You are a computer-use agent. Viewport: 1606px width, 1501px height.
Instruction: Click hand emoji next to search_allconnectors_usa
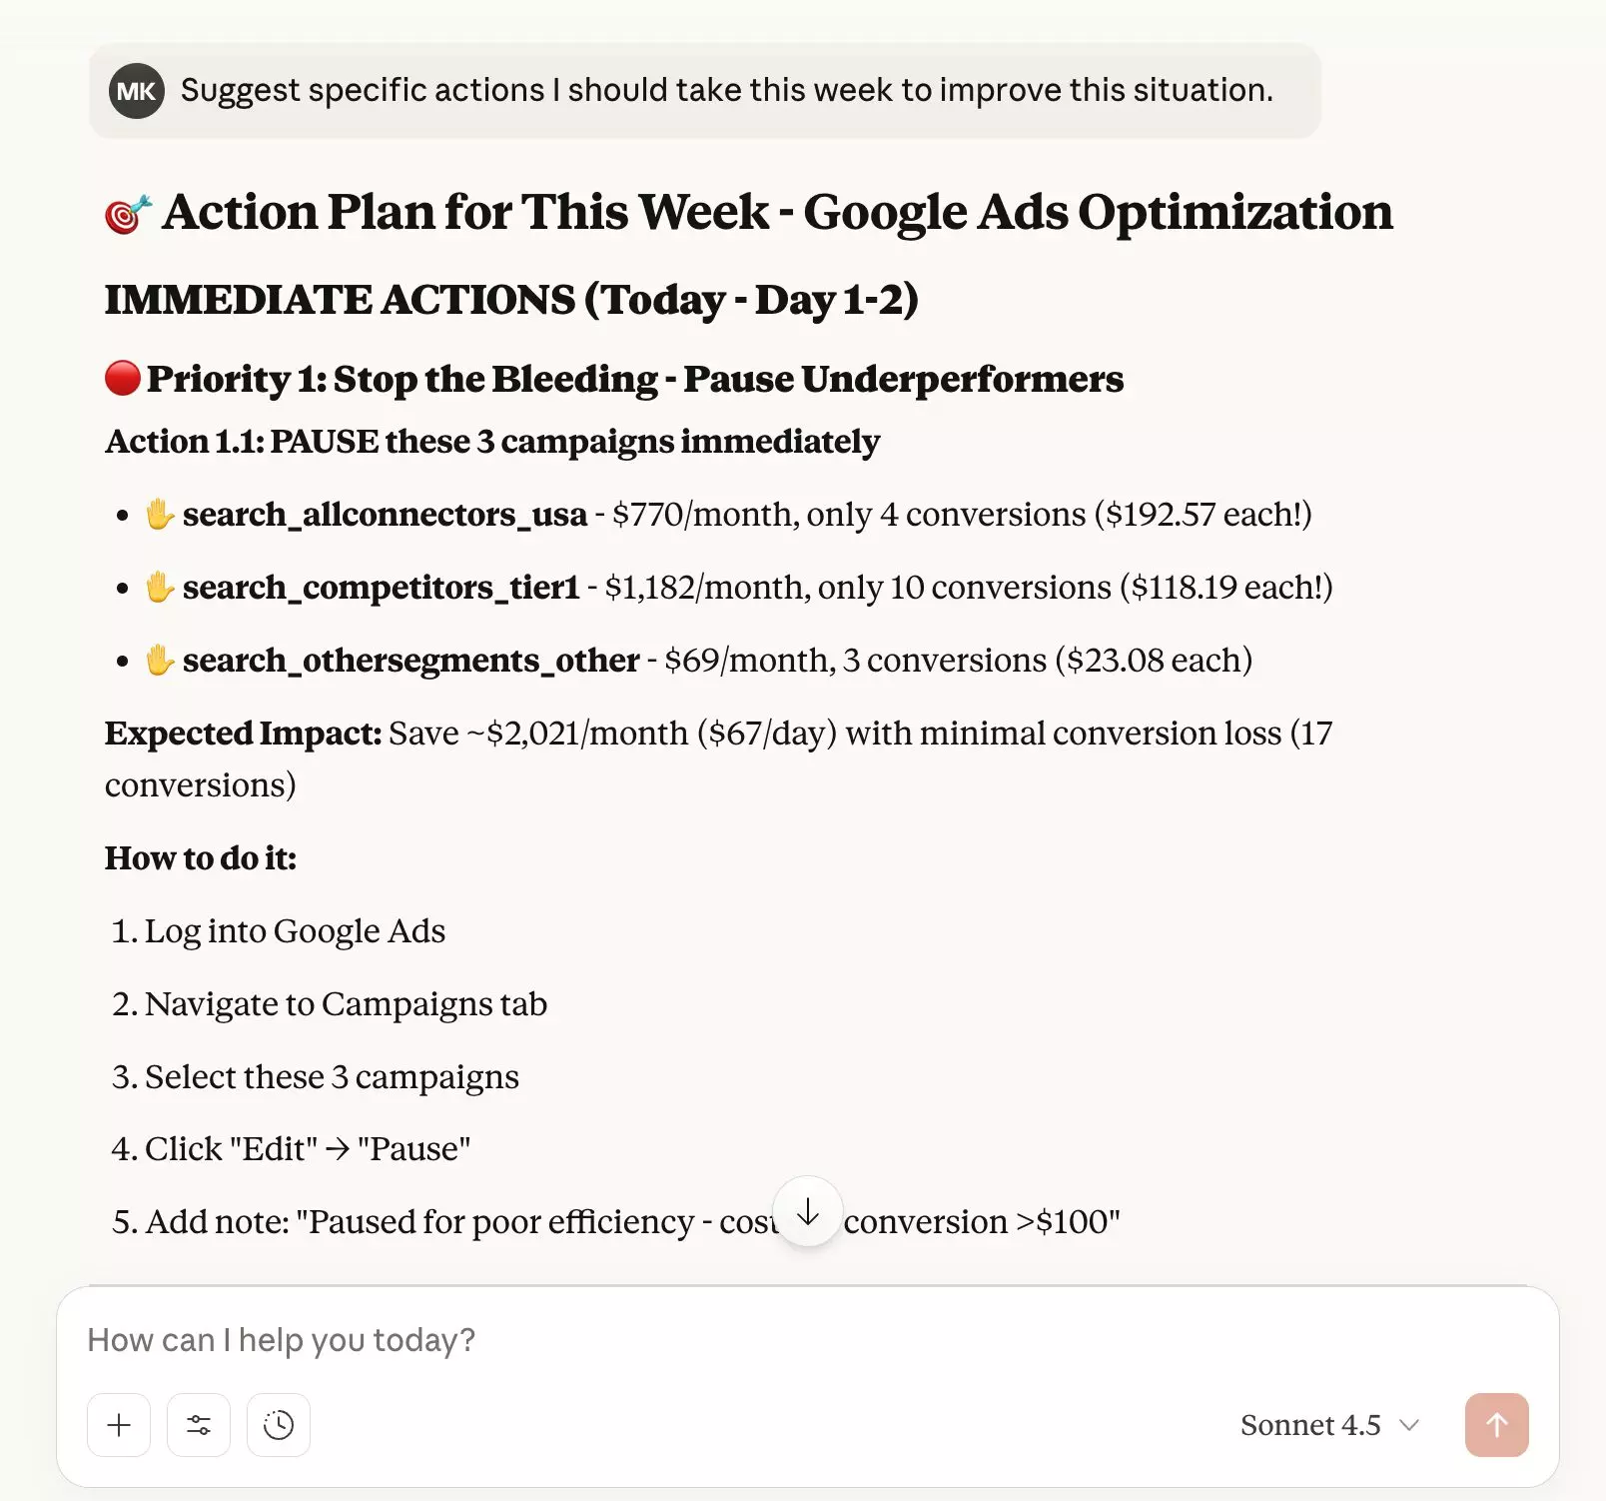tap(160, 515)
